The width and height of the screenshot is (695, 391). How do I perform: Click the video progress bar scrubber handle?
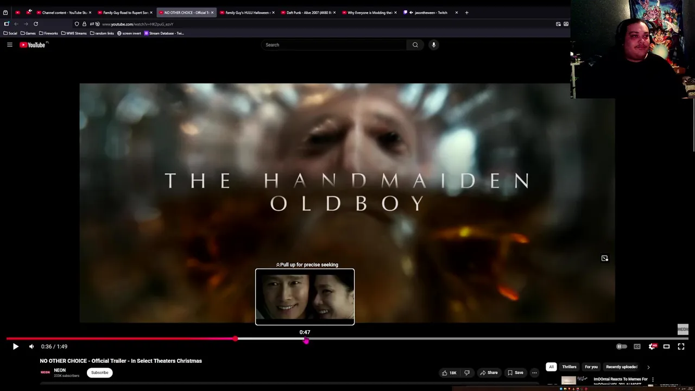pos(235,338)
